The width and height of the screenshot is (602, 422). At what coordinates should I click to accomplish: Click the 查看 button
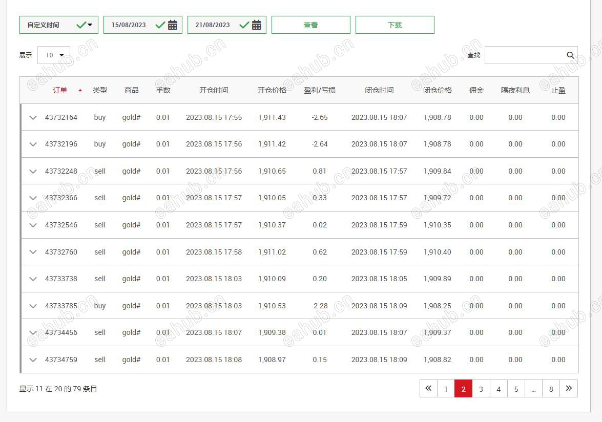(310, 24)
